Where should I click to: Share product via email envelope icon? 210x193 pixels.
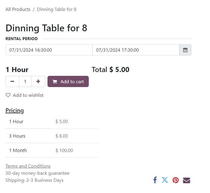186,180
